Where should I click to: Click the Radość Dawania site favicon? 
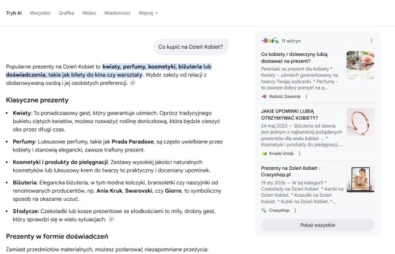tap(264, 97)
